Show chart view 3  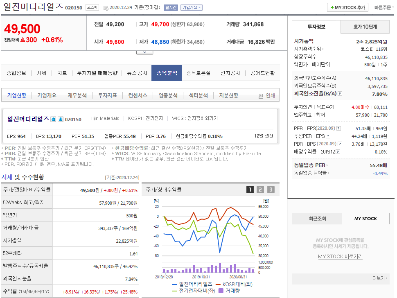click(271, 190)
